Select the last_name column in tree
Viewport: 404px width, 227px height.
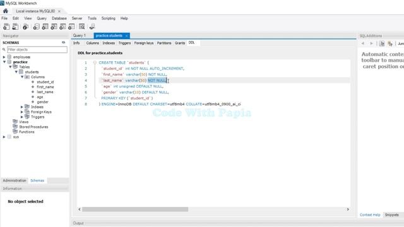tap(45, 92)
